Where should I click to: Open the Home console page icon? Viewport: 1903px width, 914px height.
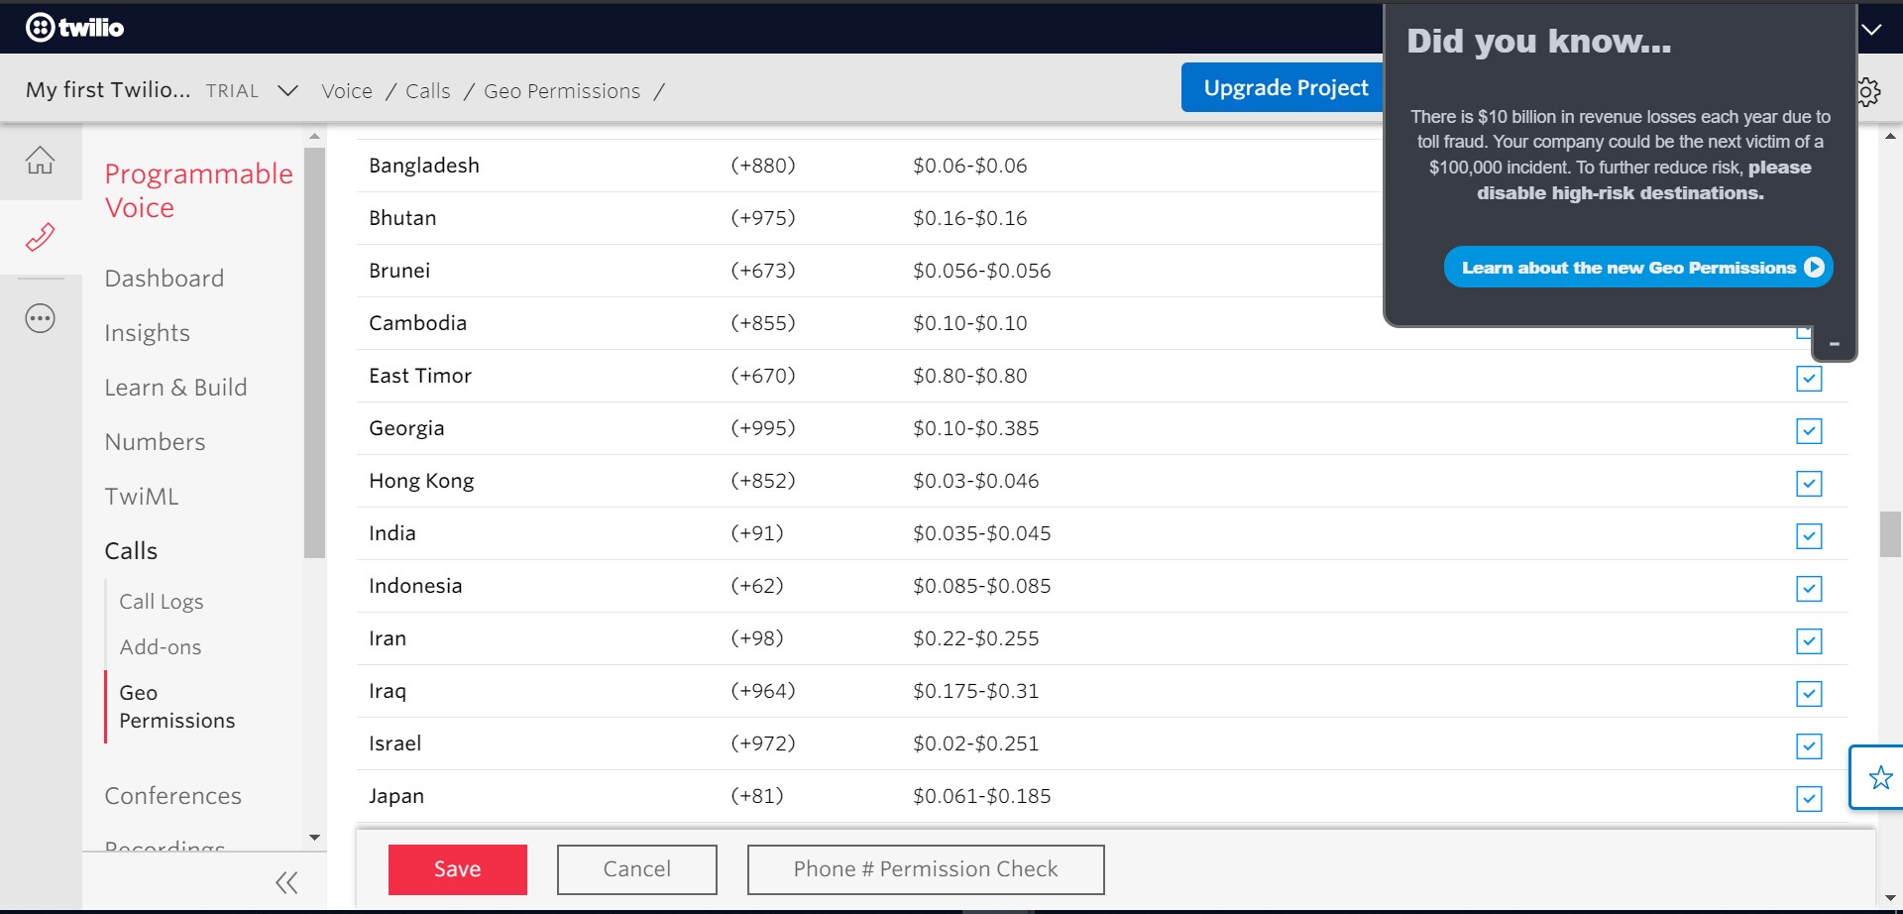click(41, 159)
